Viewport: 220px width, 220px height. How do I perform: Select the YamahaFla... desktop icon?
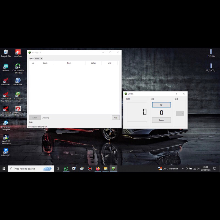[18, 82]
